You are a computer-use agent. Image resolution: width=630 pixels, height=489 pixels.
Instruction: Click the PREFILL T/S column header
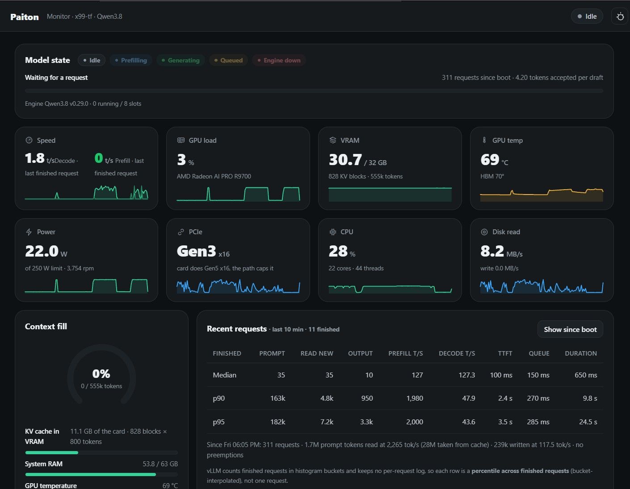[406, 353]
